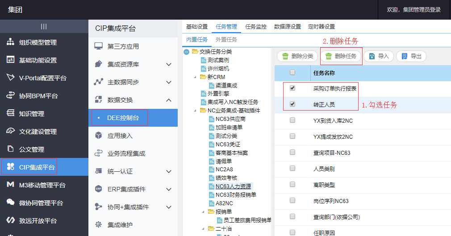Screen dimensions: 451x236
Task: Expand the 主数据同步 chevron
Action: [x=169, y=82]
